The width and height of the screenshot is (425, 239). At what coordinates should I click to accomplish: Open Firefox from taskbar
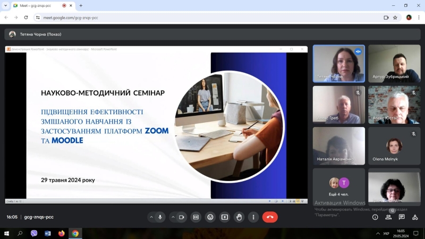point(62,233)
